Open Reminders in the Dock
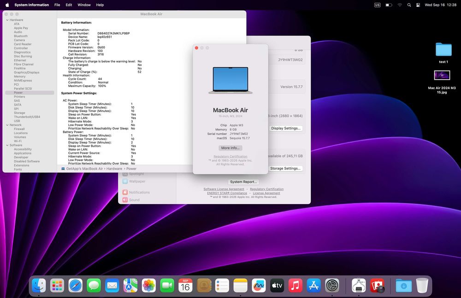 coord(222,285)
